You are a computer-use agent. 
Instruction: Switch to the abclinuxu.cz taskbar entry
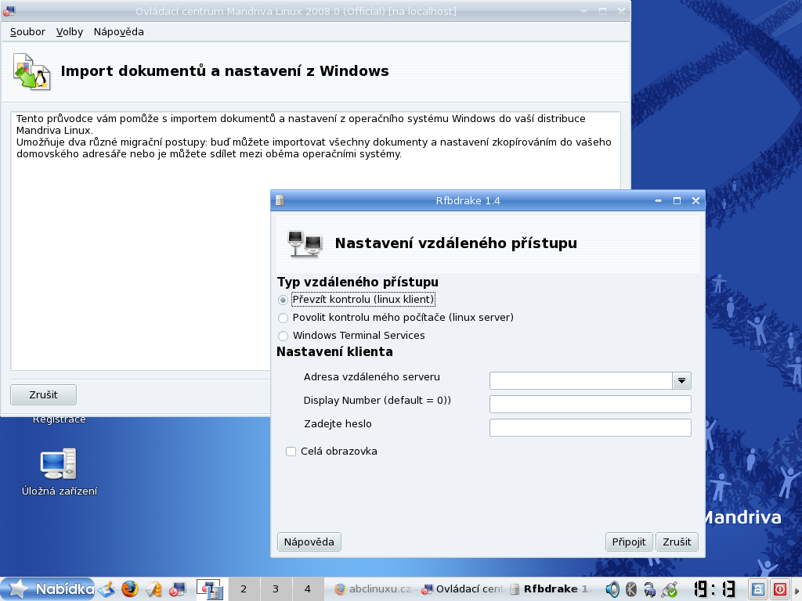373,589
